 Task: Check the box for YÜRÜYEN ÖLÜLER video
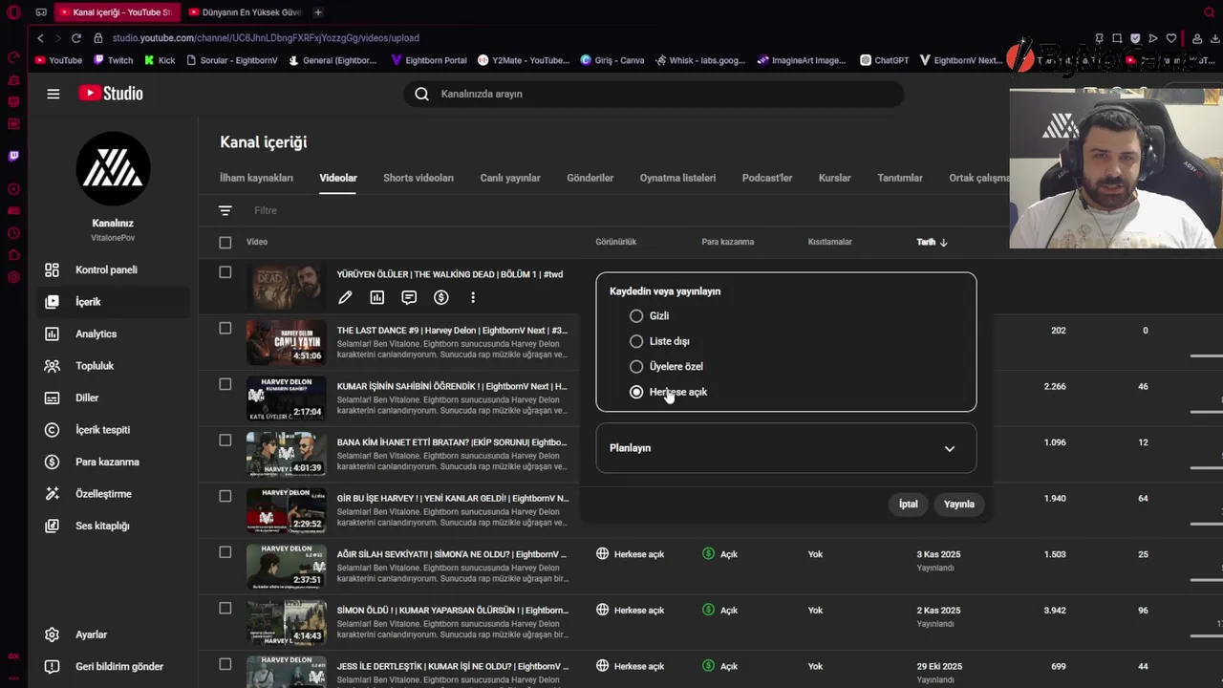tap(225, 272)
